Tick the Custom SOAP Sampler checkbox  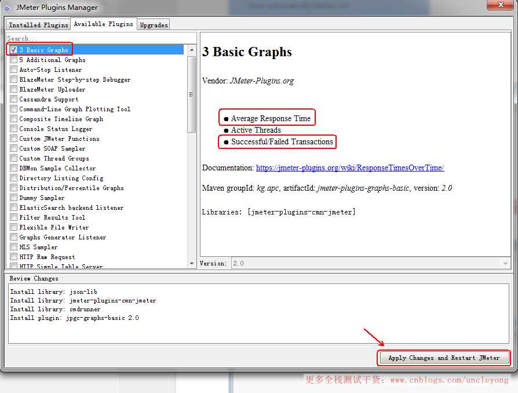click(13, 148)
